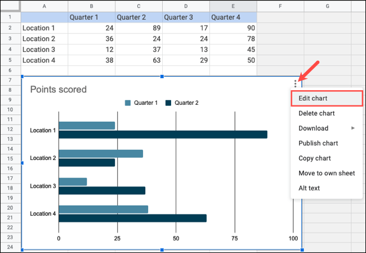Click the chart's bottom-right corner handle
The height and width of the screenshot is (253, 366).
[302, 250]
